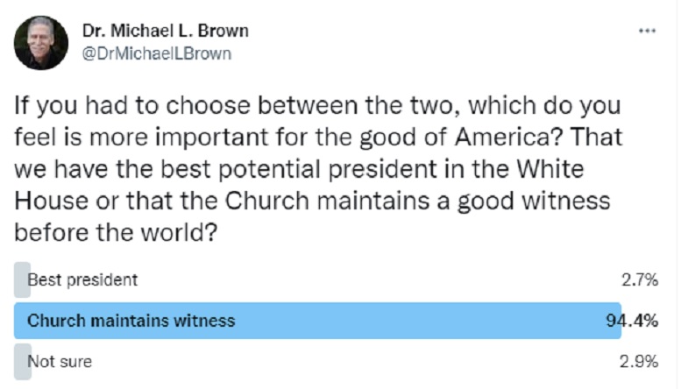This screenshot has width=681, height=389.
Task: Click the @DrMichaelLBrown handle
Action: click(x=157, y=53)
